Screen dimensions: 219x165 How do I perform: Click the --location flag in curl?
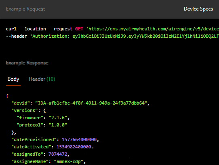coord(33,29)
